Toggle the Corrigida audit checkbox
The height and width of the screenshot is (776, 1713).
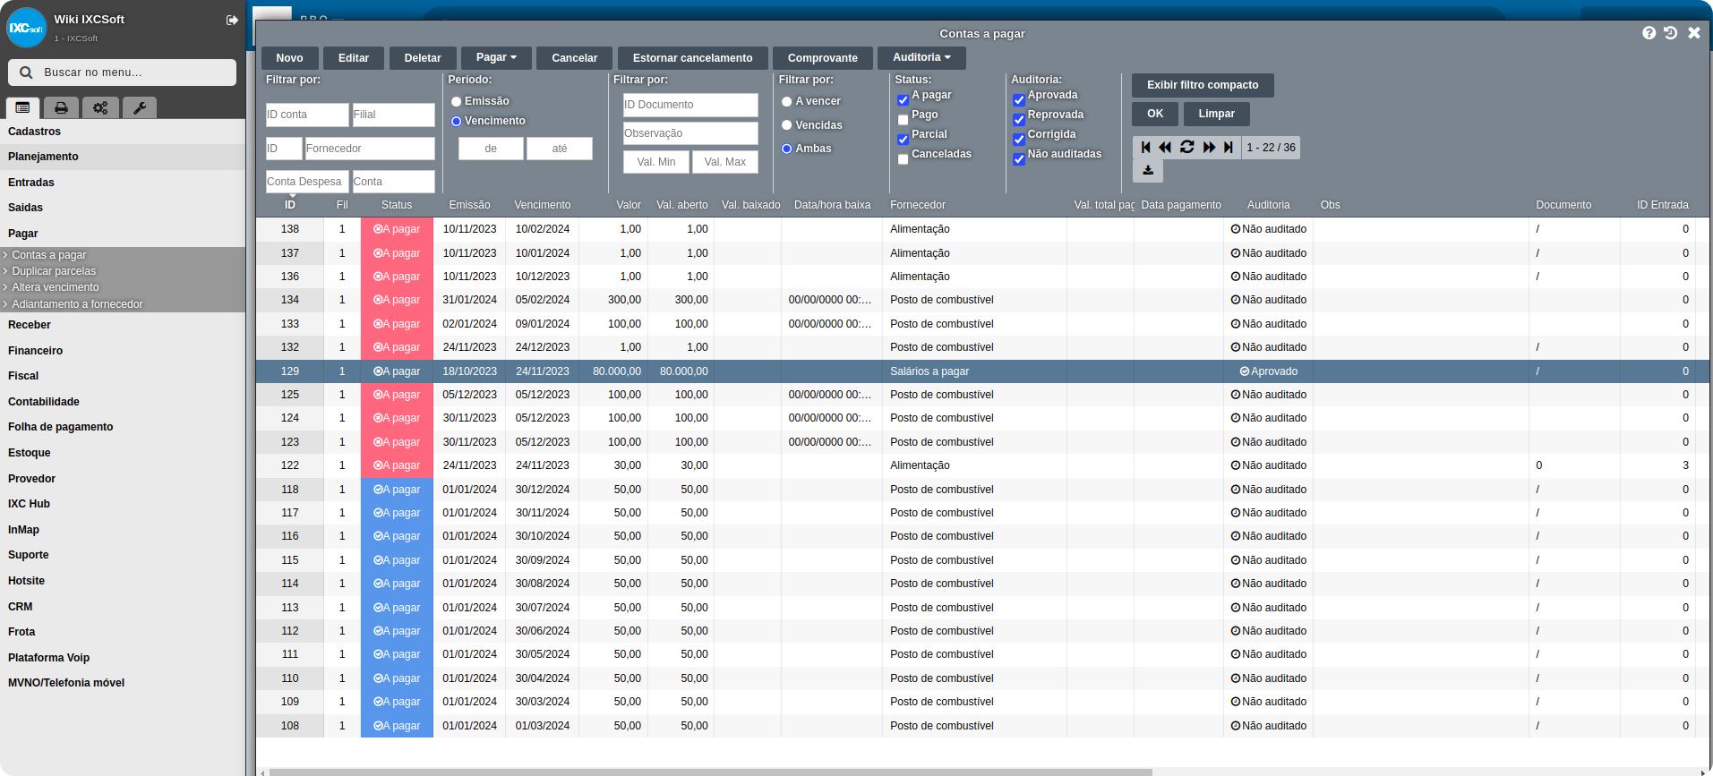click(1019, 140)
